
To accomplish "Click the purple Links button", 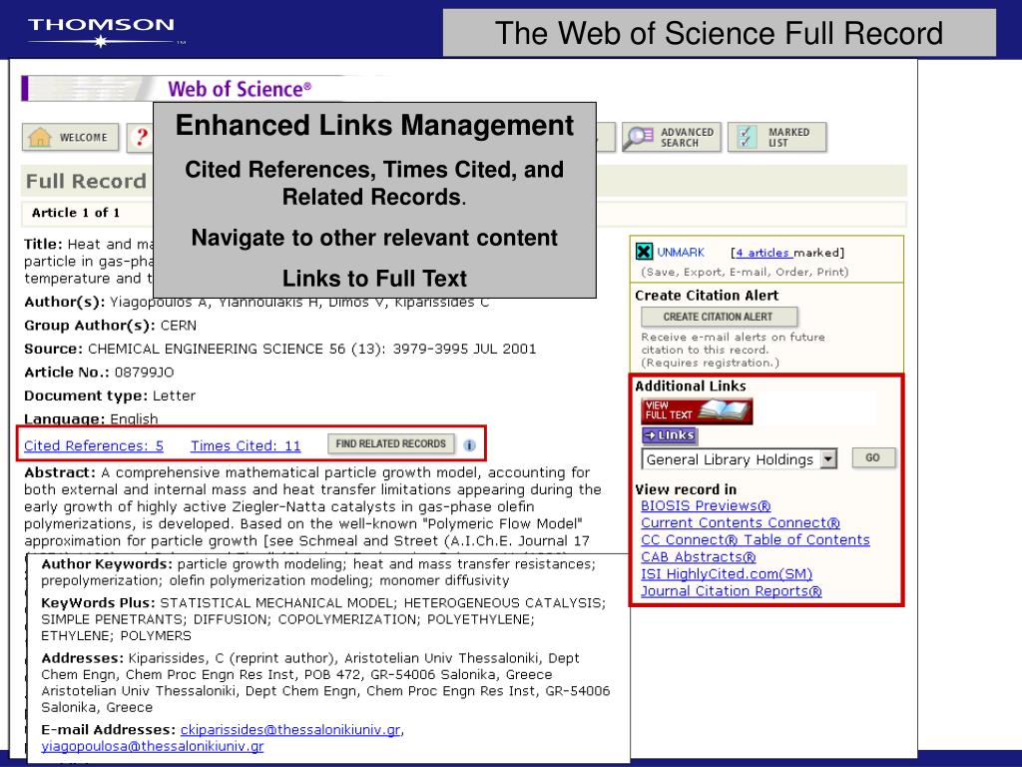I will tap(670, 435).
